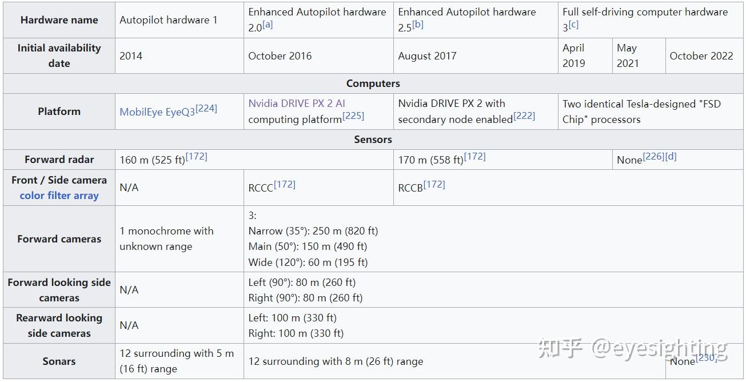Open reference [226] in the Forward radar row
The image size is (746, 382).
653,156
